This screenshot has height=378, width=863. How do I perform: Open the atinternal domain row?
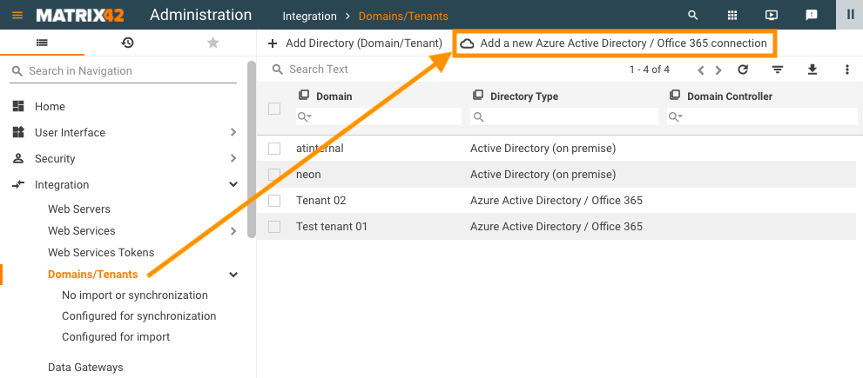556,149
